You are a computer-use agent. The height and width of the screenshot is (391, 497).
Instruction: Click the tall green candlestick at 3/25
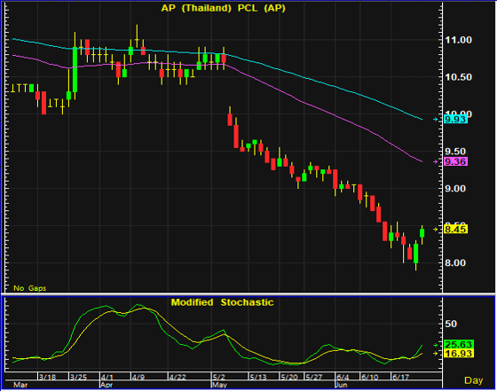pos(75,70)
